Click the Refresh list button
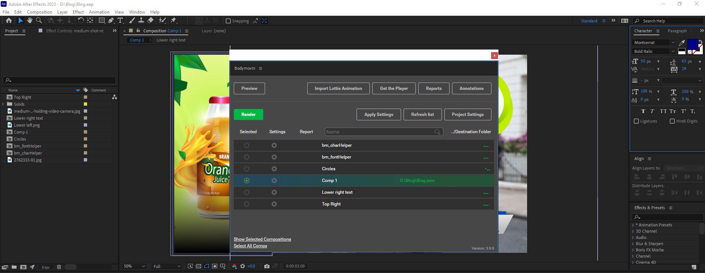Viewport: 705px width, 273px height. tap(422, 114)
